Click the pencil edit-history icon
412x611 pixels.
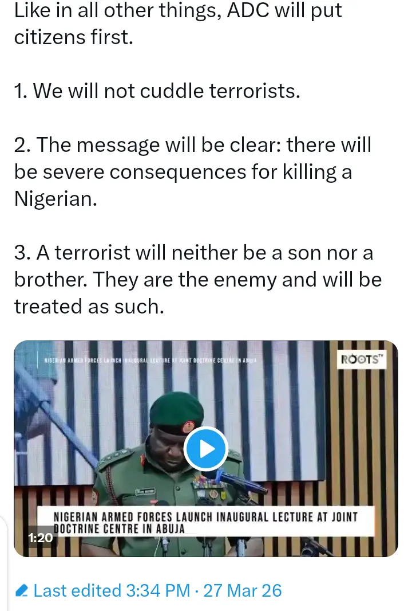[x=21, y=591]
